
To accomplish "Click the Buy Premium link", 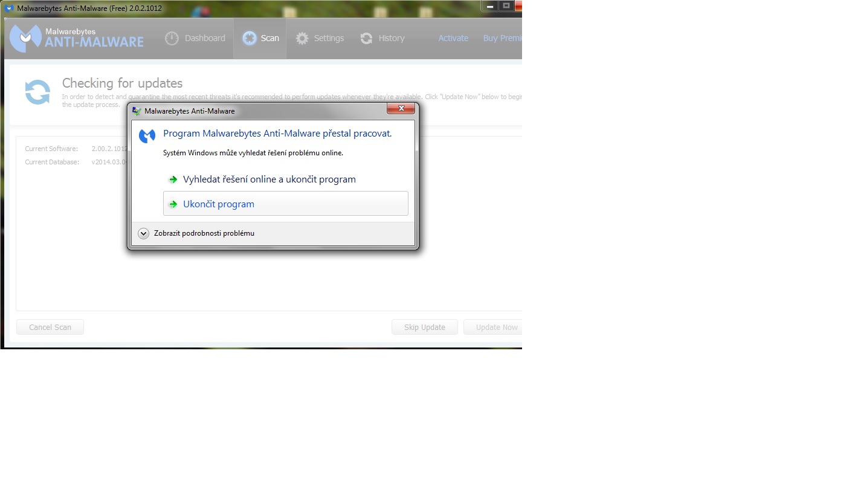I will pyautogui.click(x=502, y=38).
